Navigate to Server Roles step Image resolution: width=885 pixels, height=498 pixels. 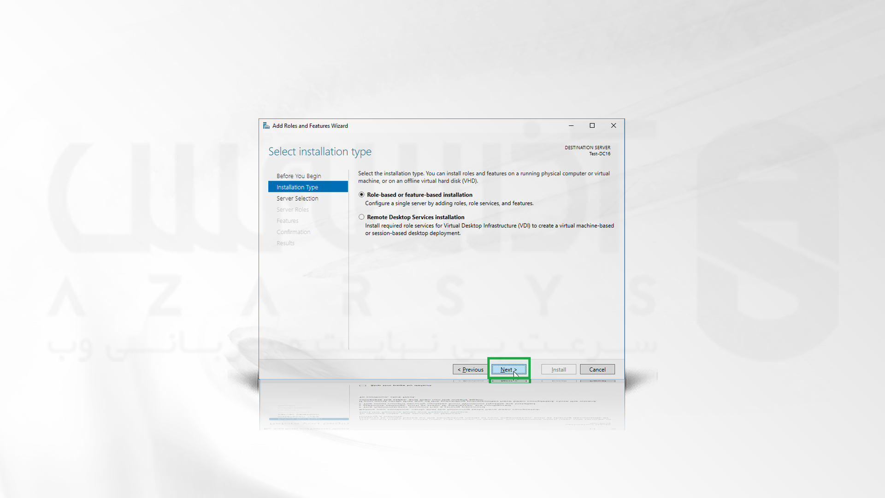[x=292, y=209]
